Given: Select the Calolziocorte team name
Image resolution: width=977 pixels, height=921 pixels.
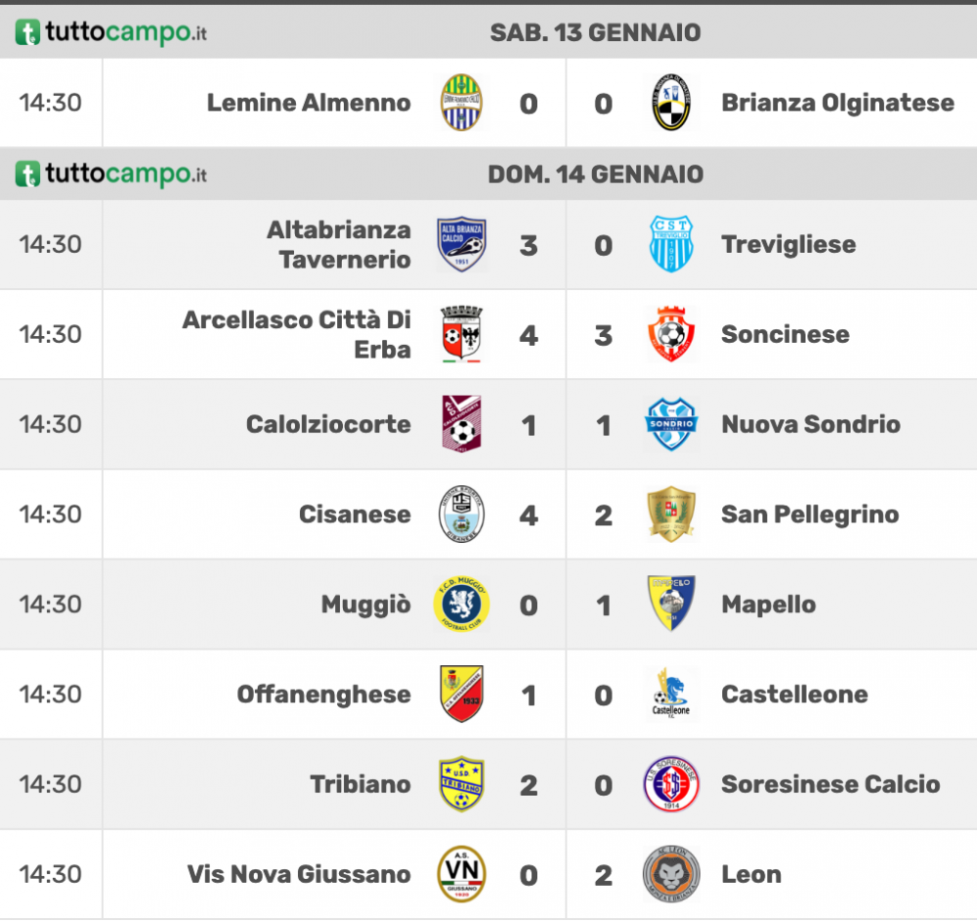Looking at the screenshot, I should coord(328,424).
